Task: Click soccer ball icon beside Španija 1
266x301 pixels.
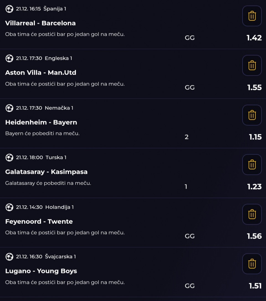Action: tap(9, 9)
